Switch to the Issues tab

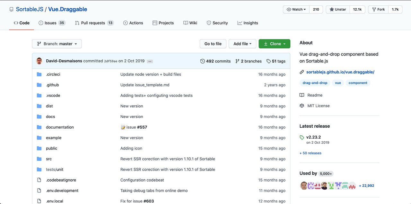click(51, 23)
